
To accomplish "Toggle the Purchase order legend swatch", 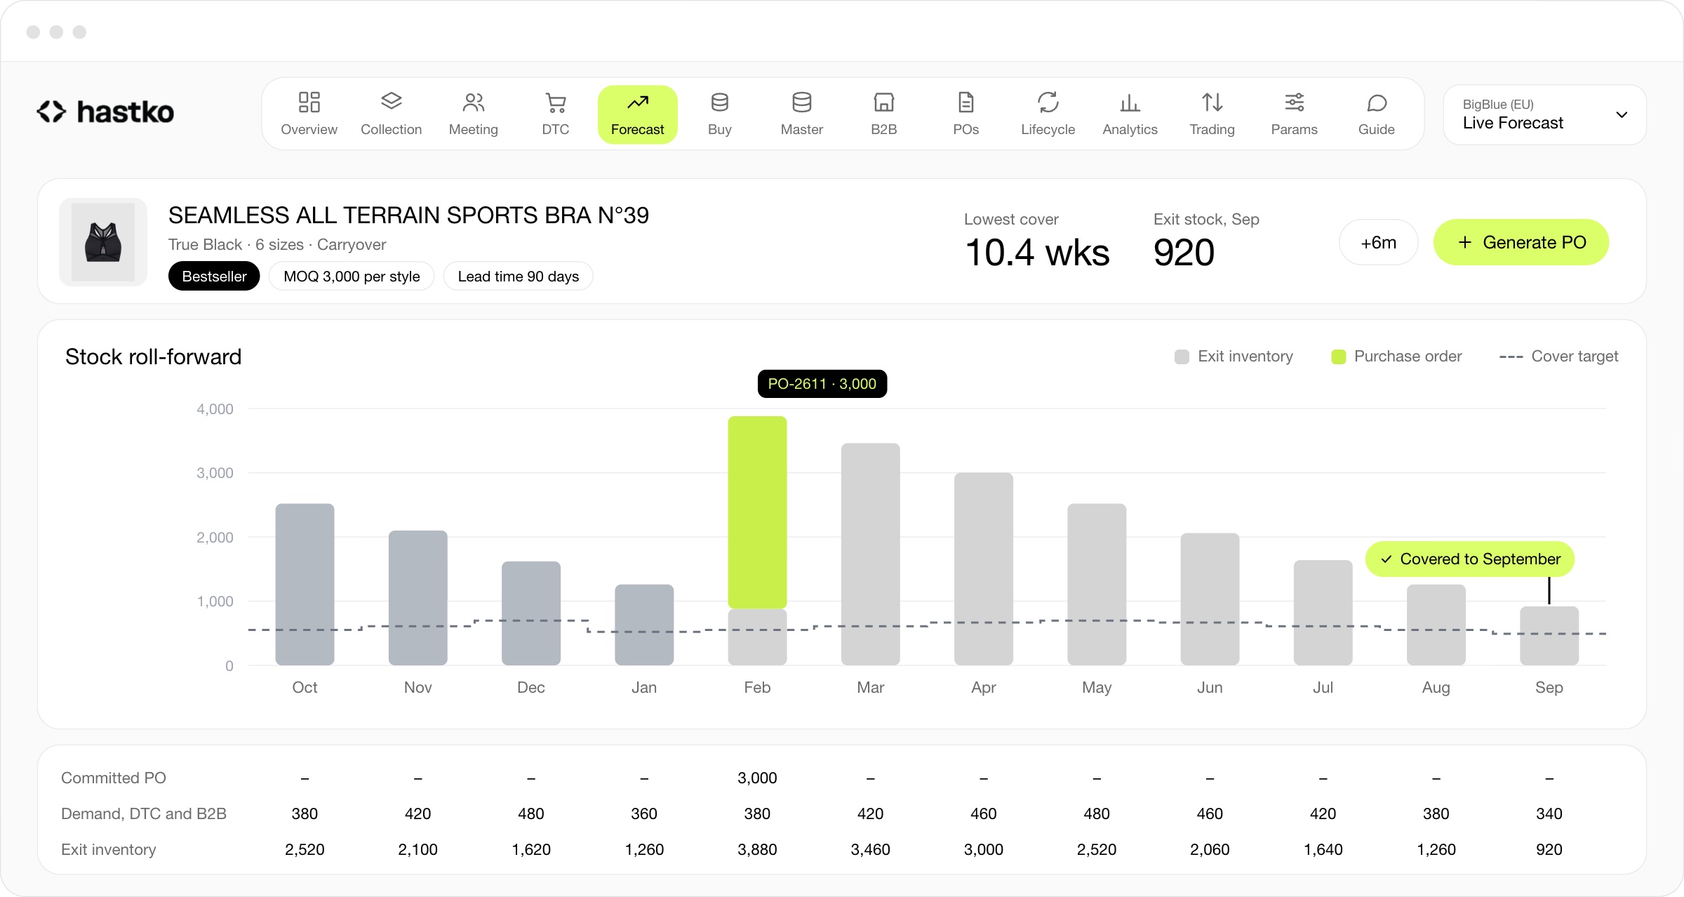I will point(1338,357).
